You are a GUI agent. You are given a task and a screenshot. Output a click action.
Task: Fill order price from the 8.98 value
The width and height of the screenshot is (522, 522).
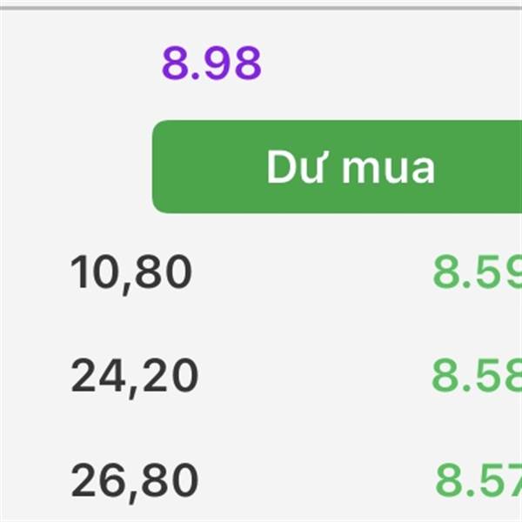tap(211, 63)
